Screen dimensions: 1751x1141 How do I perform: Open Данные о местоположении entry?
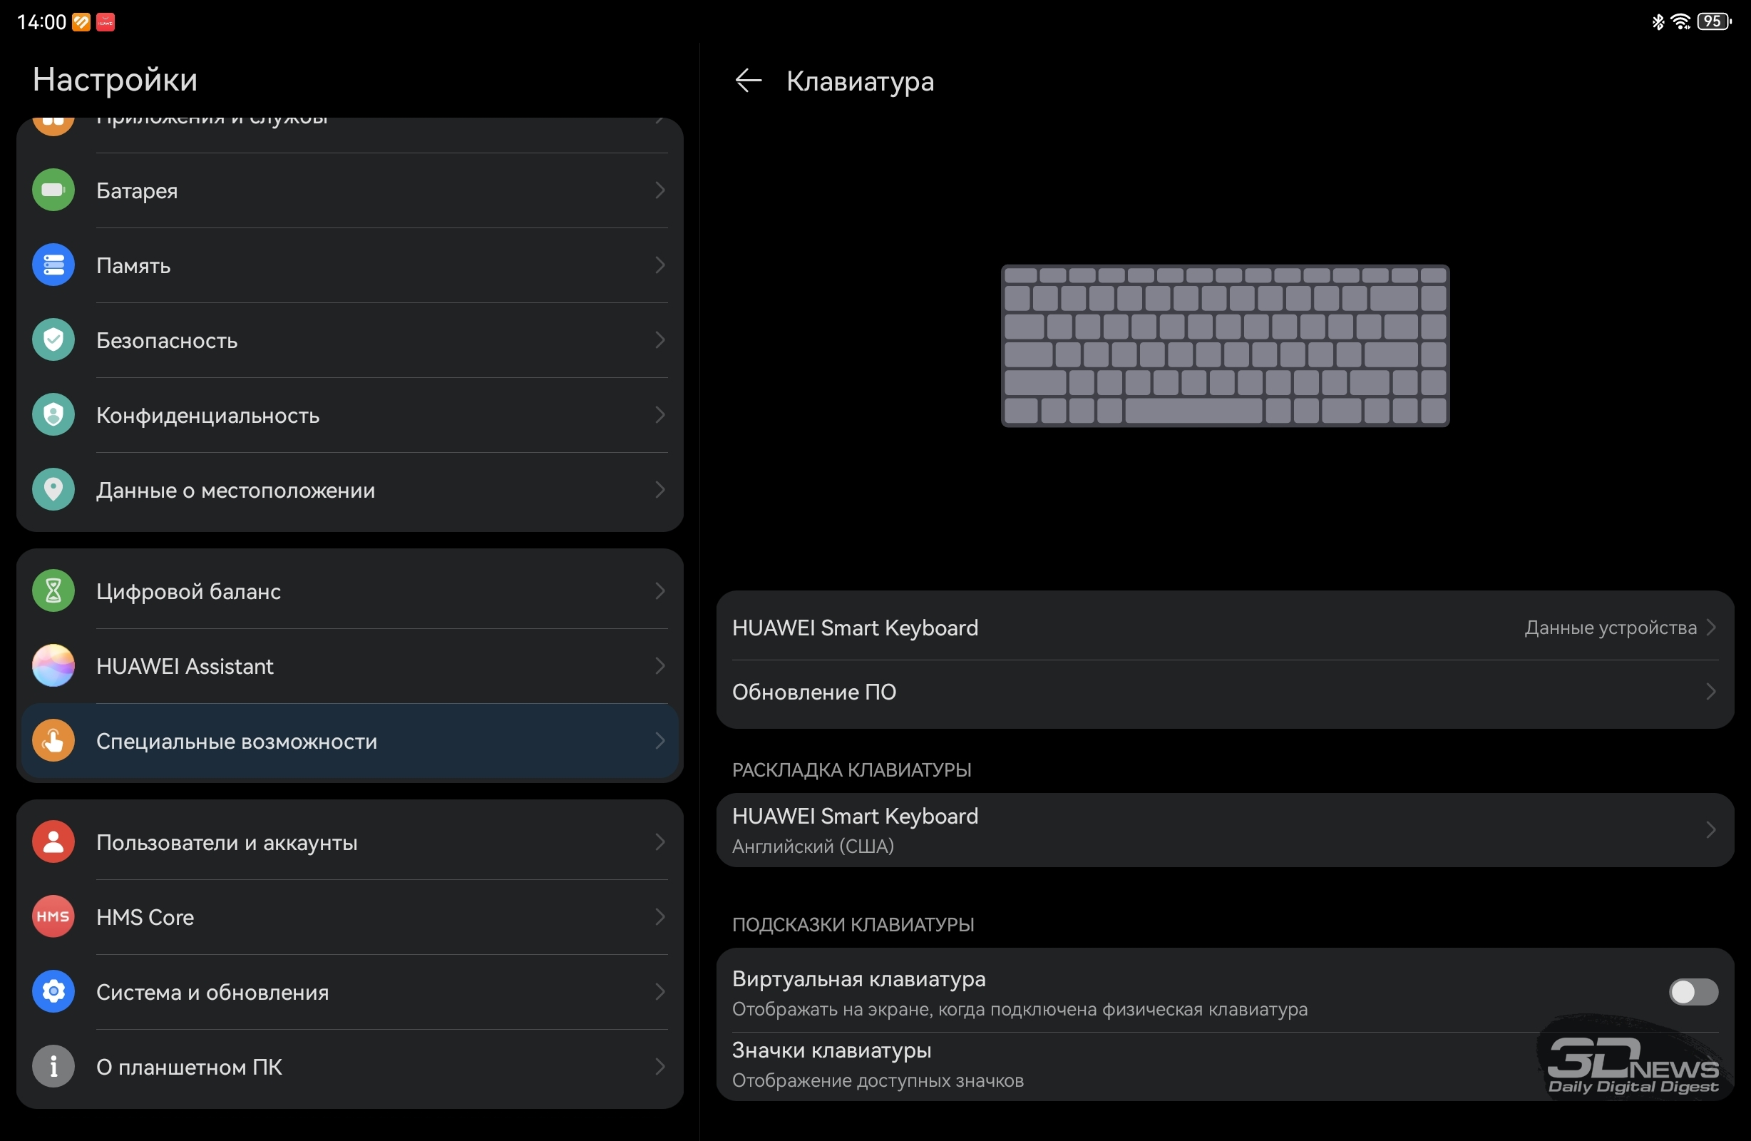click(x=349, y=489)
